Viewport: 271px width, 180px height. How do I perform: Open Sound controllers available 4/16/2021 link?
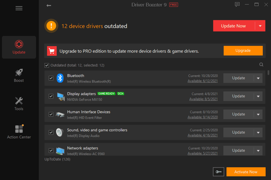click(x=203, y=135)
